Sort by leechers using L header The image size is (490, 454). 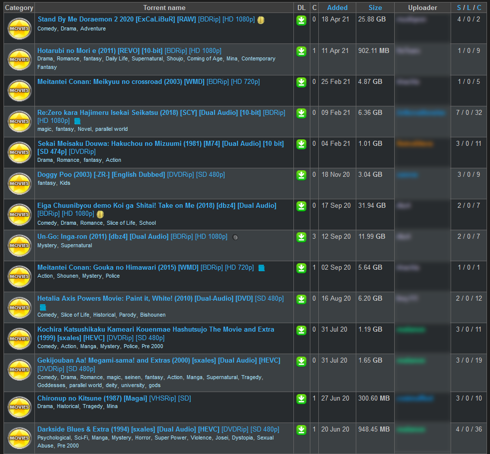469,7
